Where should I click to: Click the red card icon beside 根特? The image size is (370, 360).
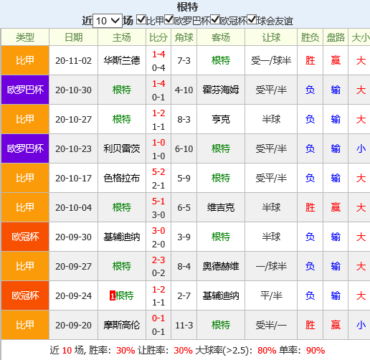coord(113,296)
